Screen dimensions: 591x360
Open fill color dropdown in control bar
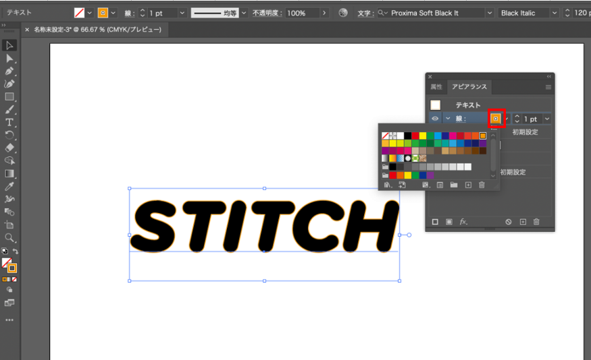(x=90, y=13)
